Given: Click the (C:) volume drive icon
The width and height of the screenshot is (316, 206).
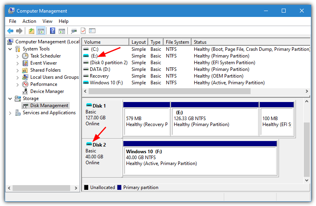Looking at the screenshot, I should [86, 49].
